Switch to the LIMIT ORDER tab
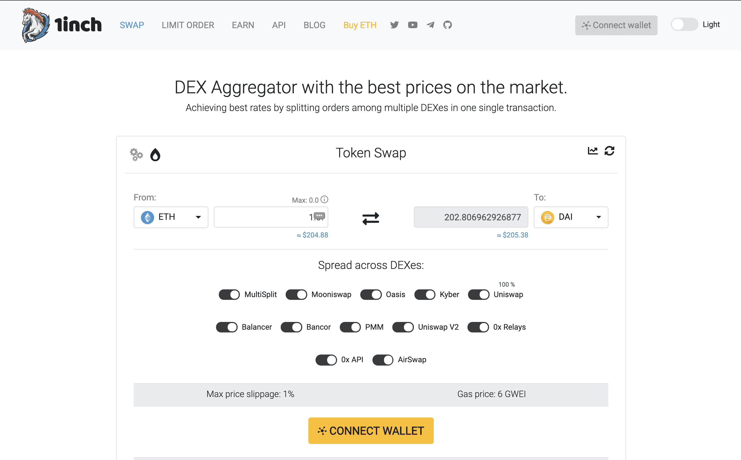Viewport: 741px width, 460px height. [x=188, y=25]
